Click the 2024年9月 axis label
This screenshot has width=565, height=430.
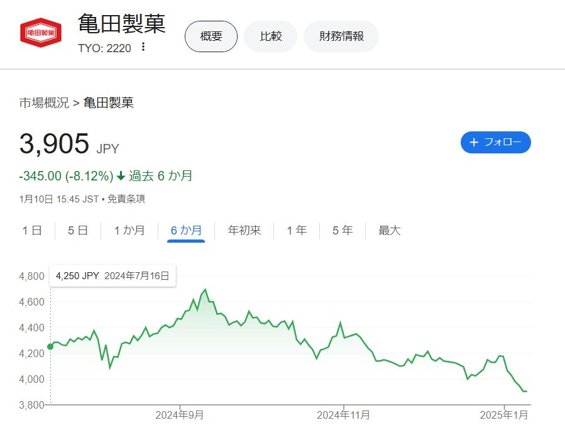(x=180, y=415)
